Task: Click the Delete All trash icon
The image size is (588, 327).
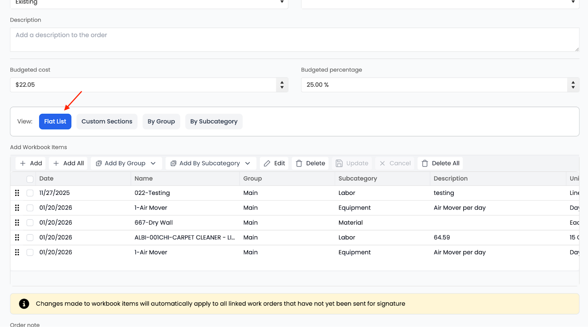Action: (425, 163)
